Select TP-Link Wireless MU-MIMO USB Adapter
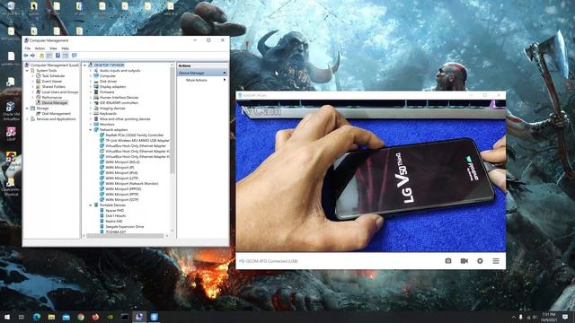 pos(137,140)
